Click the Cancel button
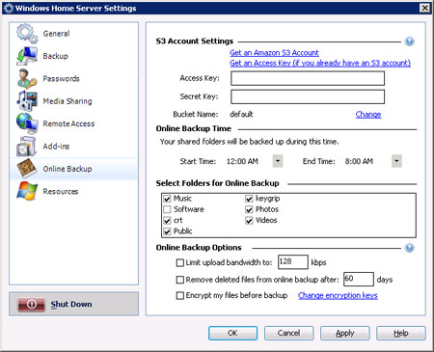The image size is (434, 352). pyautogui.click(x=288, y=333)
